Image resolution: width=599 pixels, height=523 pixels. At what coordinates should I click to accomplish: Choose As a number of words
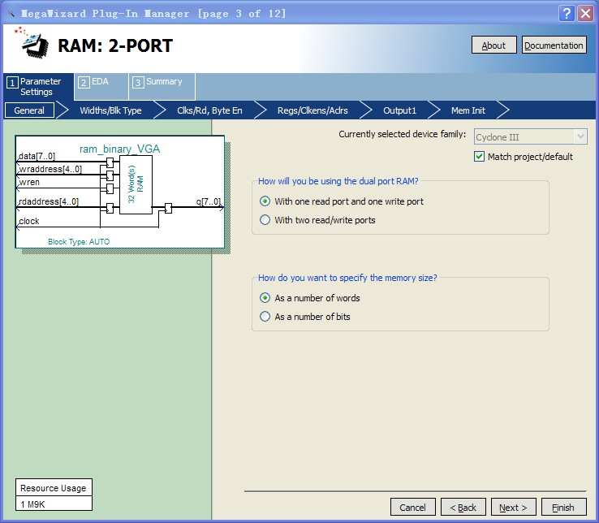(265, 298)
